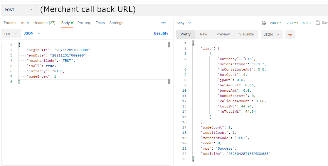Open the response JSON format dropdown
This screenshot has width=328, height=166.
point(272,35)
